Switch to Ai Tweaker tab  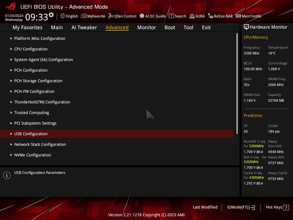[84, 27]
